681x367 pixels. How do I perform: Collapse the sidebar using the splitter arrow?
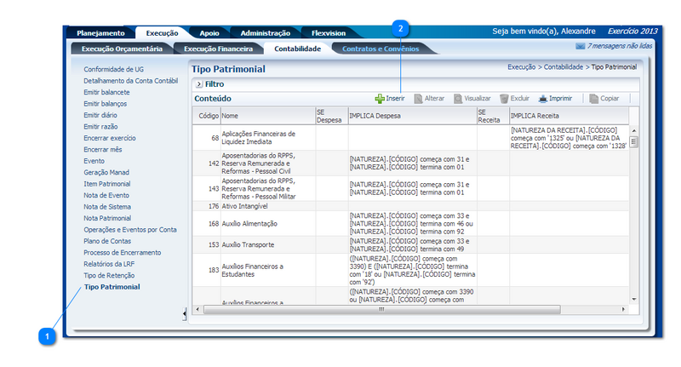click(186, 314)
